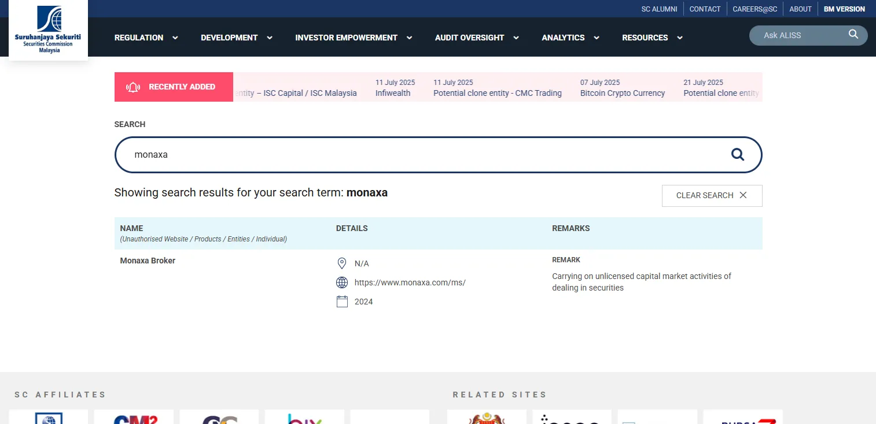This screenshot has width=876, height=424.
Task: Click the N/A location value
Action: click(x=362, y=263)
